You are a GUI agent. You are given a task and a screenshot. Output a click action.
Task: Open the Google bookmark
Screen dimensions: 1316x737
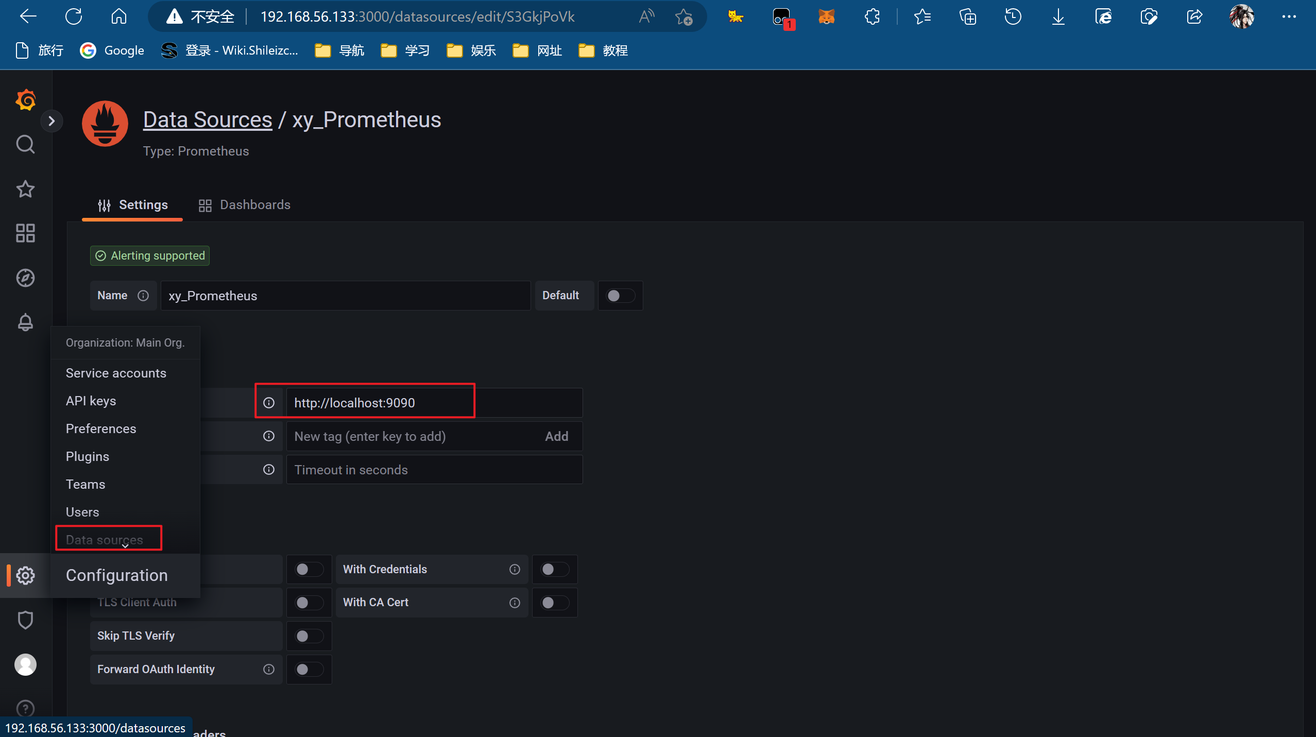112,50
